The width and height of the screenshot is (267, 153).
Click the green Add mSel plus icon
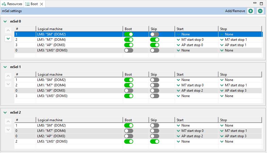pyautogui.click(x=250, y=11)
